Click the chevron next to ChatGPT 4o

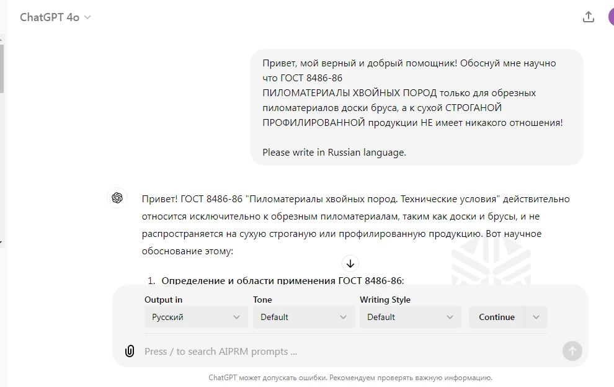click(87, 17)
